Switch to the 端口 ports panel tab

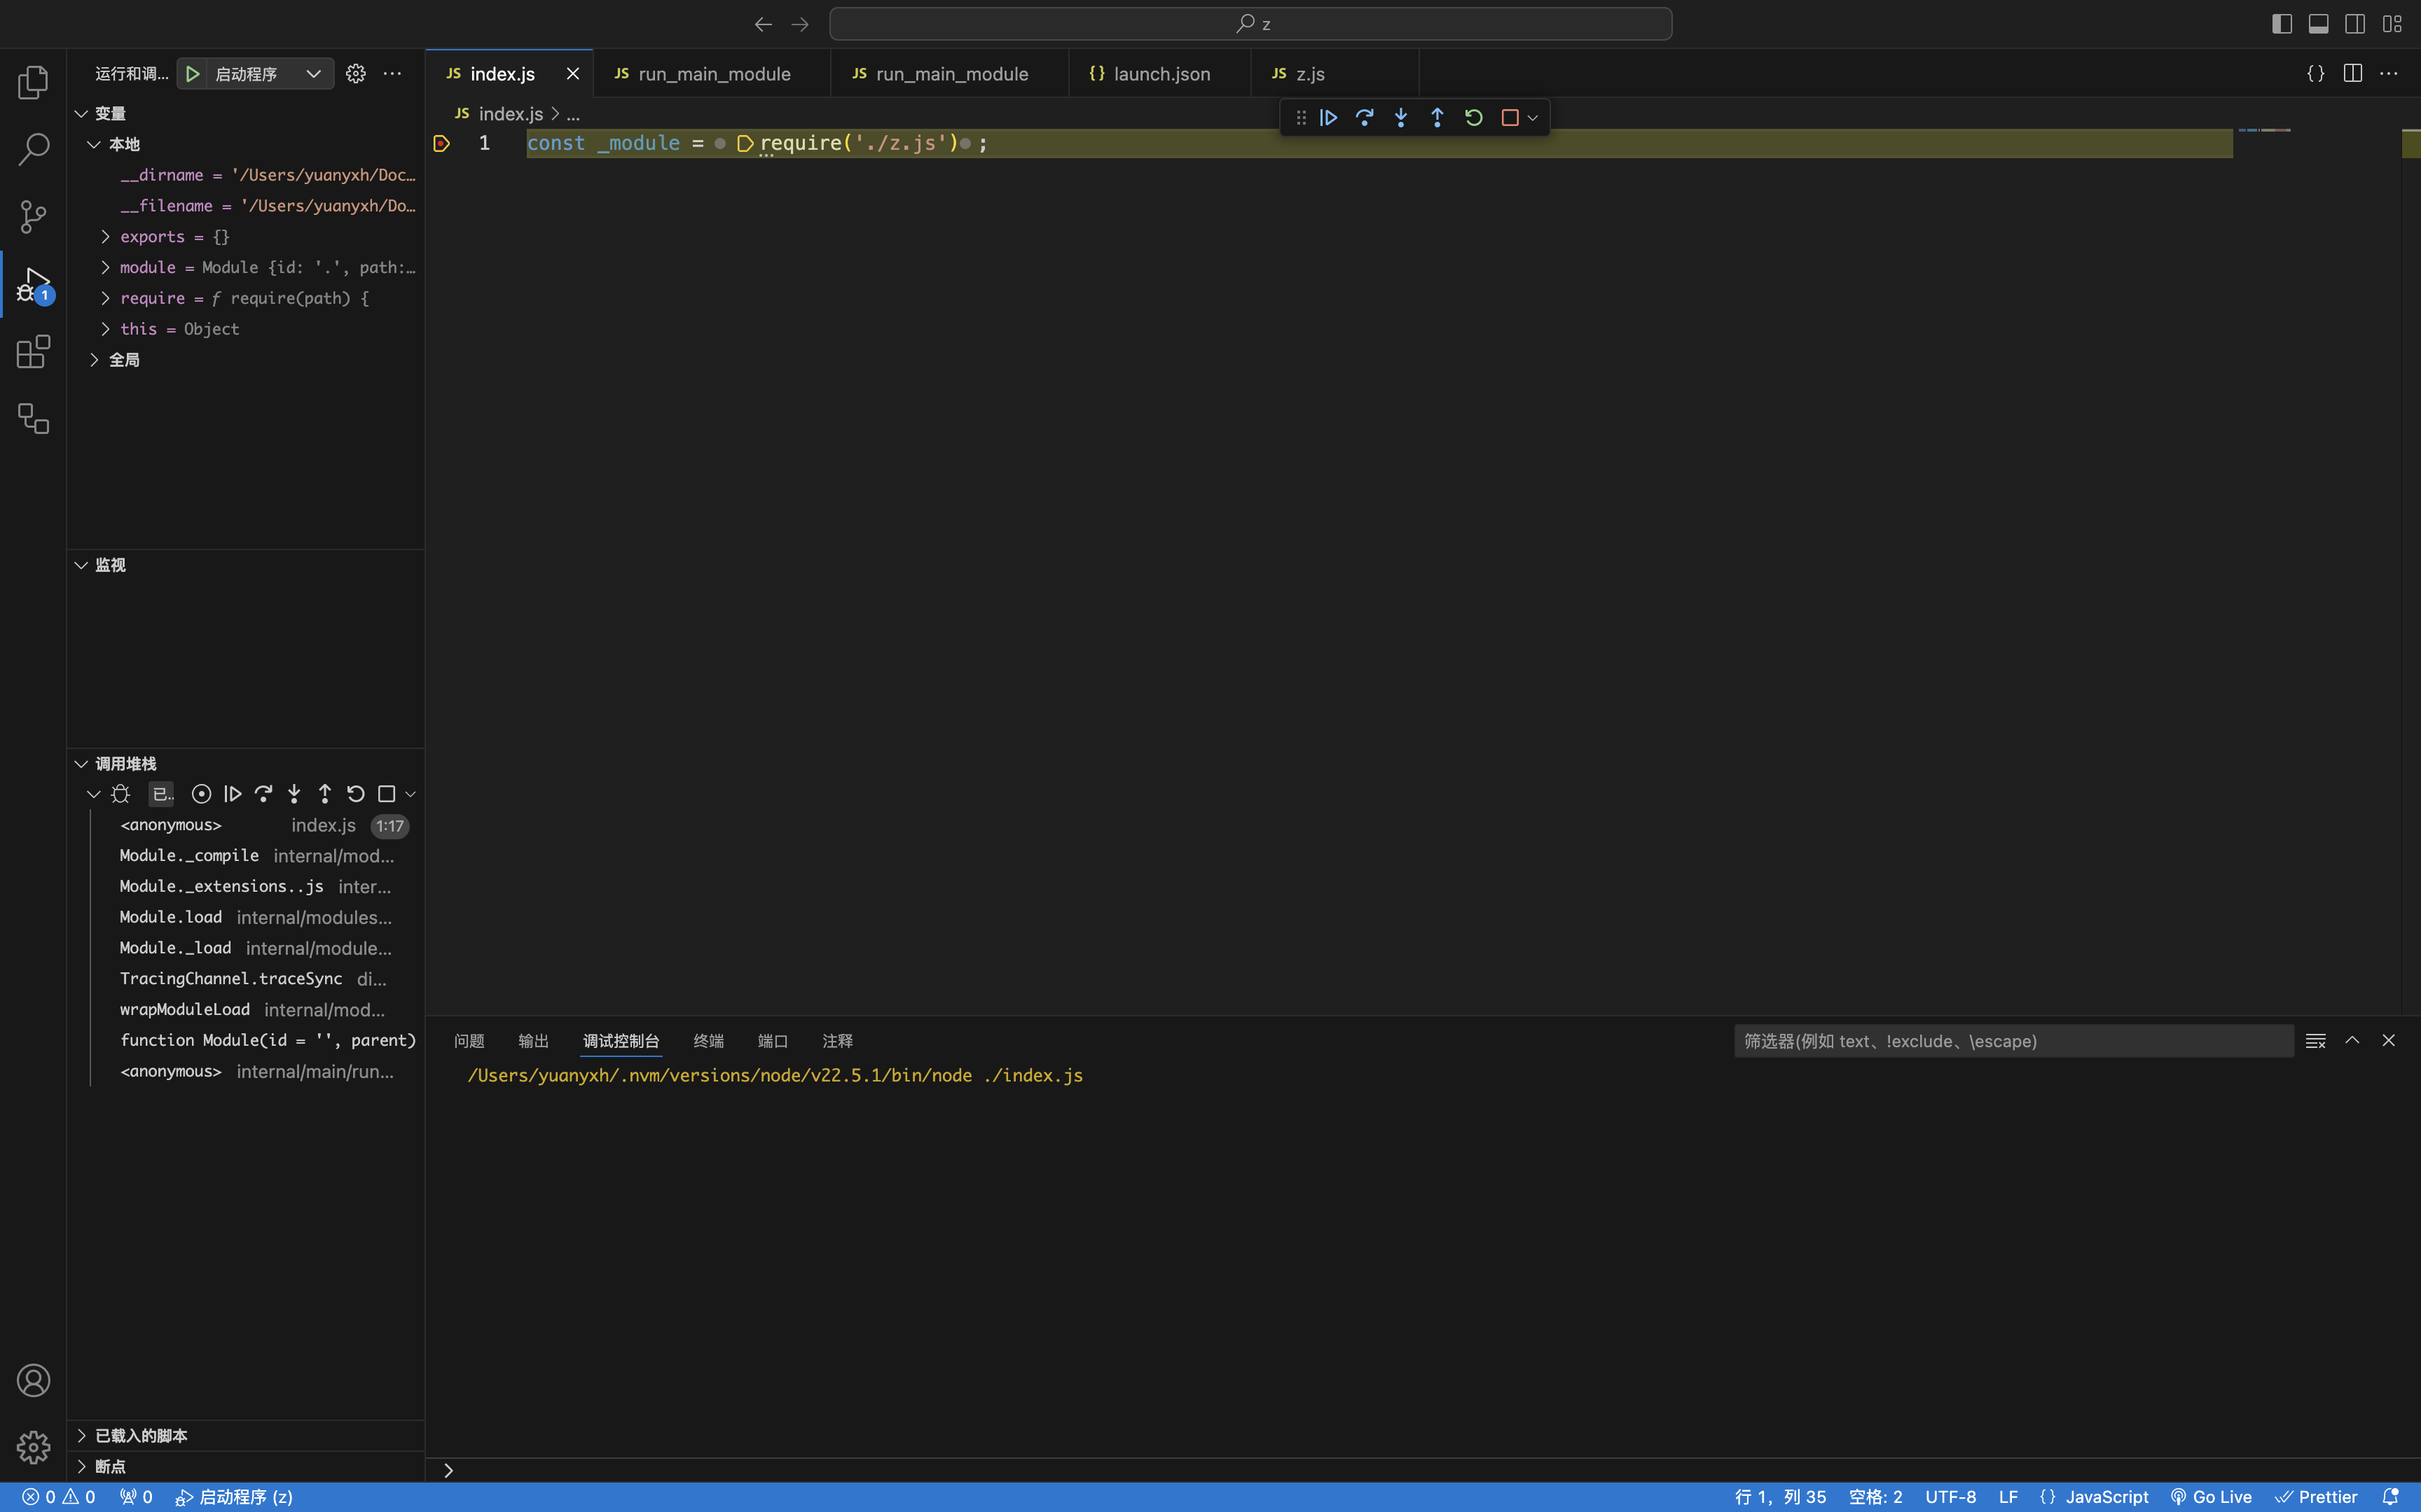pyautogui.click(x=772, y=1041)
